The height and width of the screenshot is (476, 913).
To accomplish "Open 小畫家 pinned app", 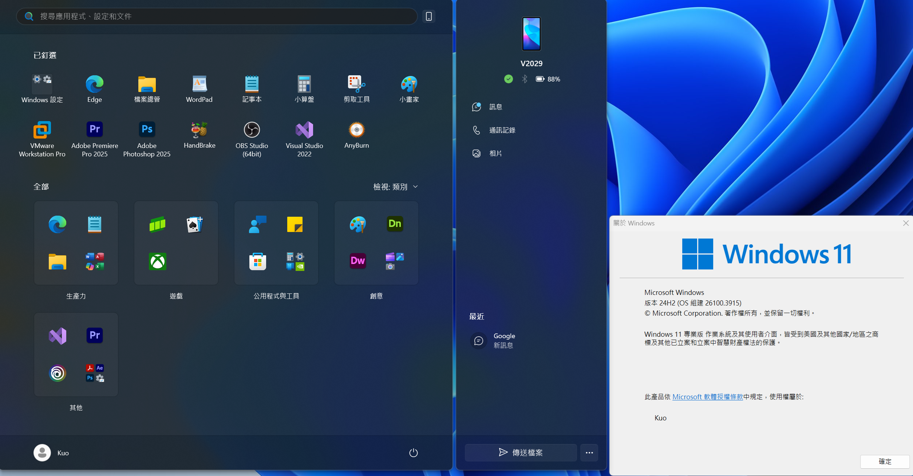I will pos(409,89).
